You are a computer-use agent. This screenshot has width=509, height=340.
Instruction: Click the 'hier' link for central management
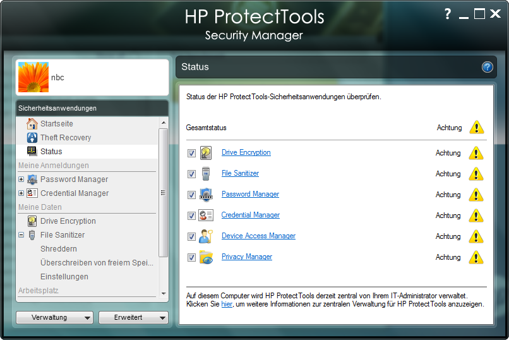coord(227,304)
